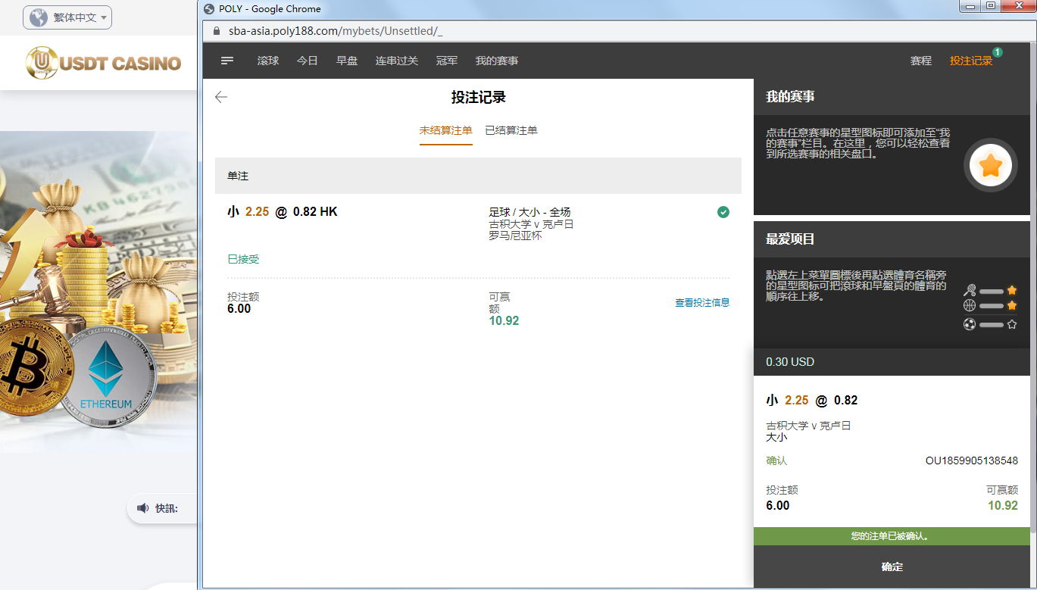Select 连串过关 menu item
The image size is (1037, 590).
point(397,61)
